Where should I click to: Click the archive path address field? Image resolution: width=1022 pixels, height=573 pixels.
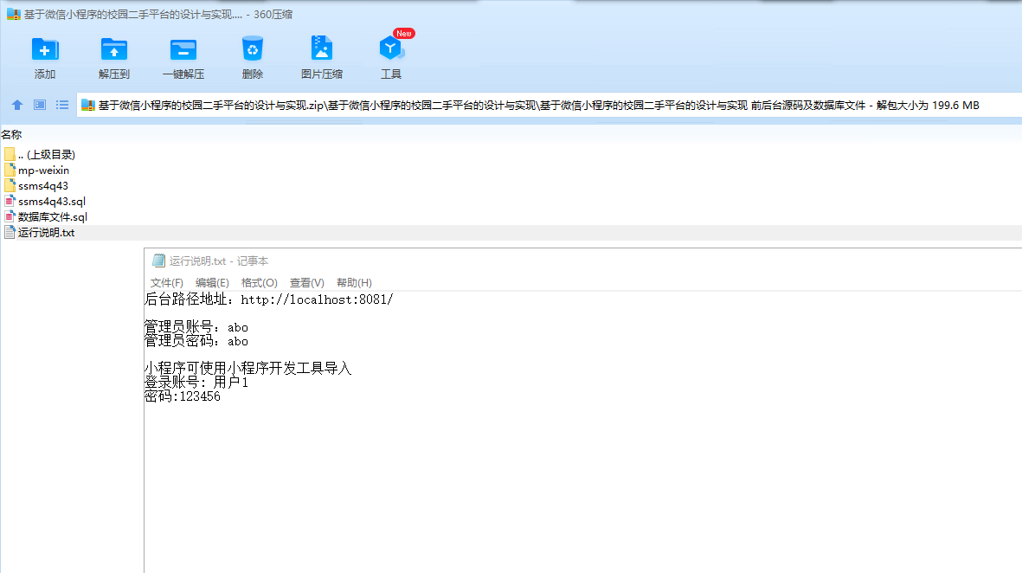(550, 105)
